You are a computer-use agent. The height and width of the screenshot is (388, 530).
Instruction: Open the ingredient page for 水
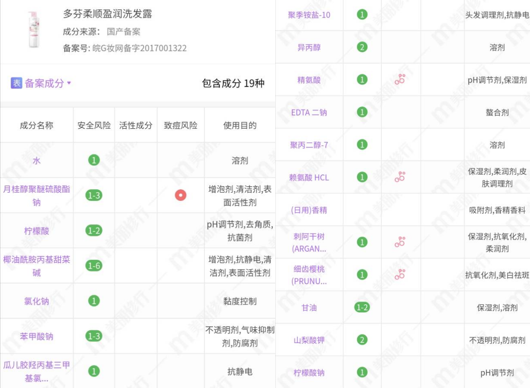[37, 160]
